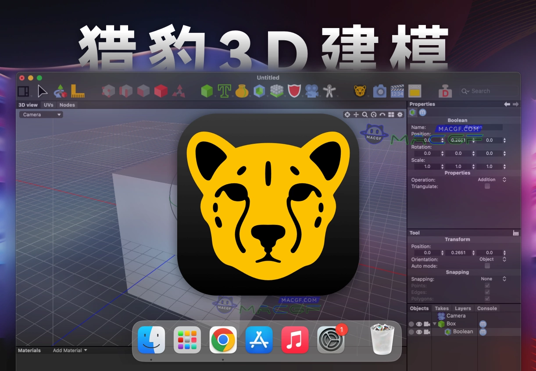Toggle render visibility camera for Box
Screen dimensions: 536x371
[426, 324]
